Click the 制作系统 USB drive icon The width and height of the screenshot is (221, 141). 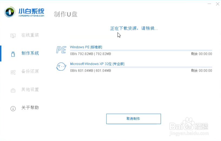(x=13, y=54)
